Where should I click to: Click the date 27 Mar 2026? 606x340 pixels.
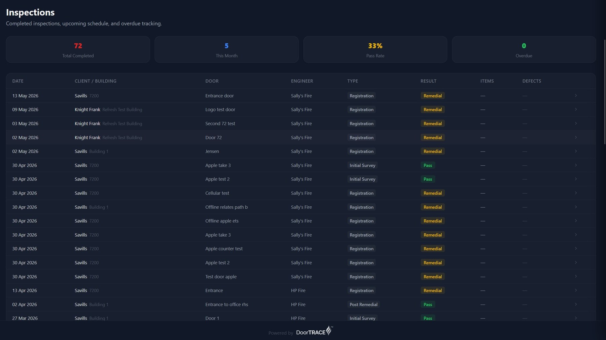tap(25, 318)
